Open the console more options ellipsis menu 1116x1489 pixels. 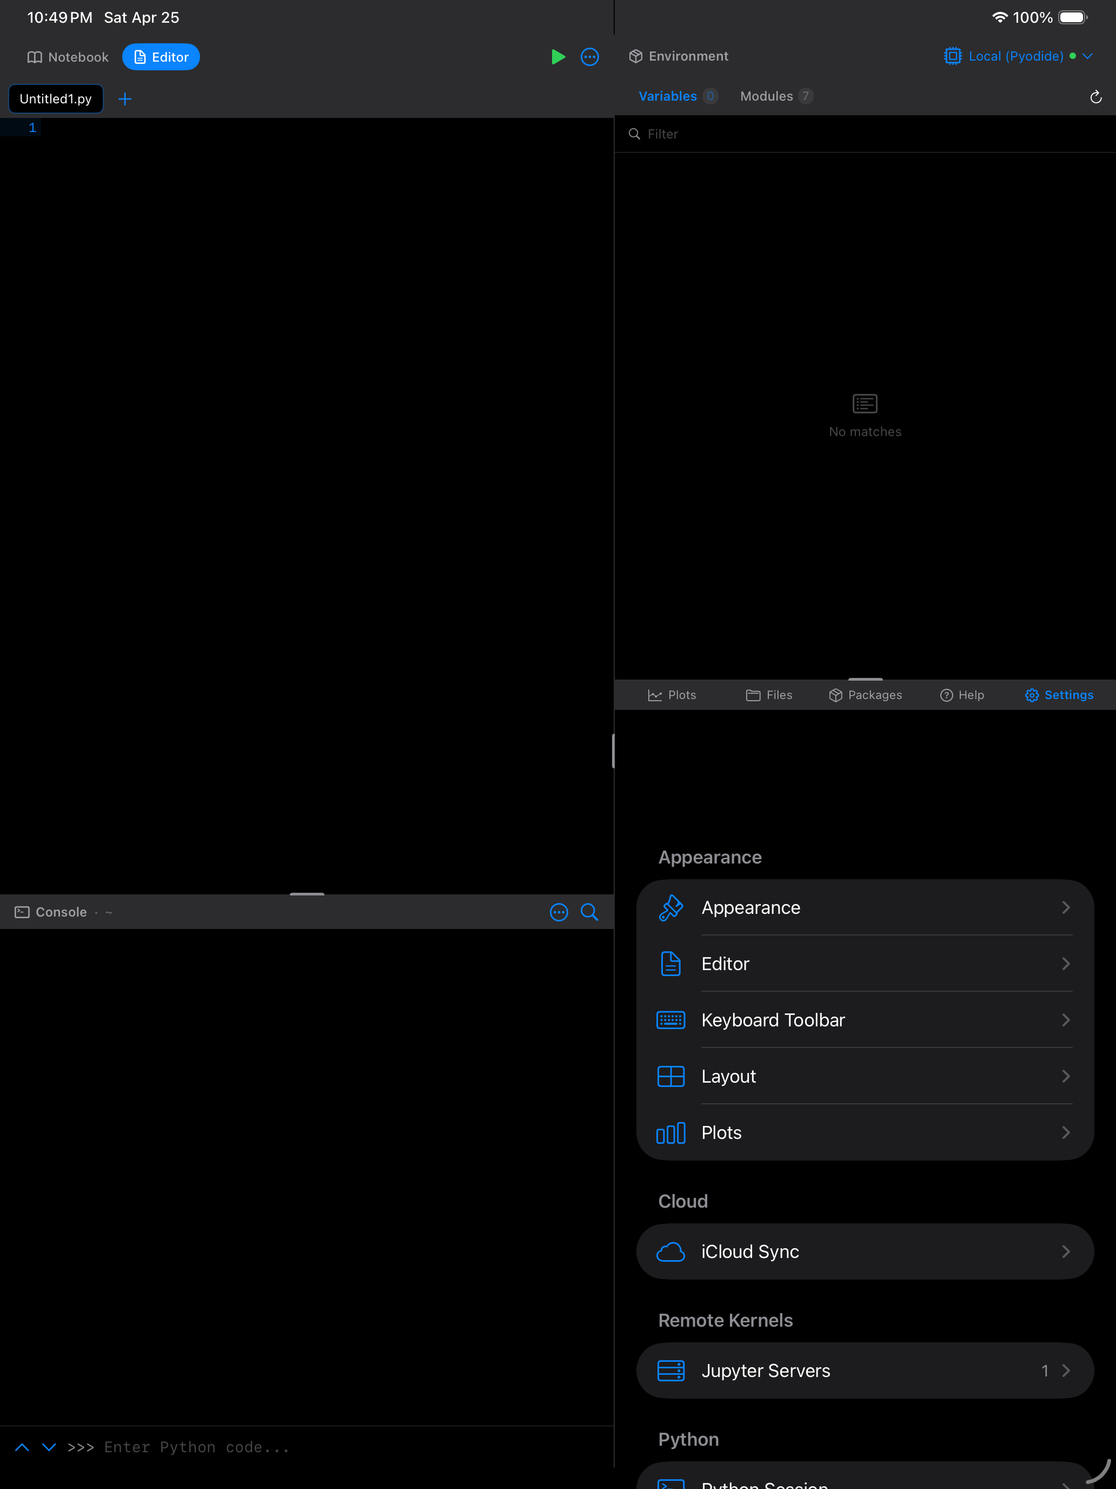click(x=559, y=912)
